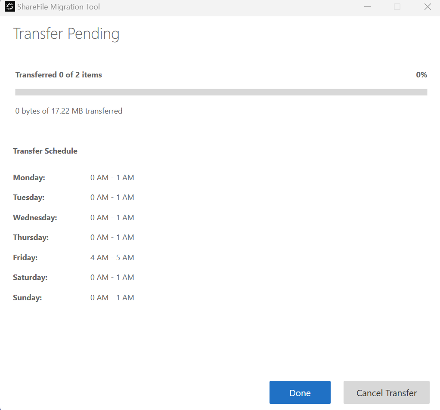Click Sunday's 0 AM - 1 AM time
The height and width of the screenshot is (410, 440).
coord(112,298)
